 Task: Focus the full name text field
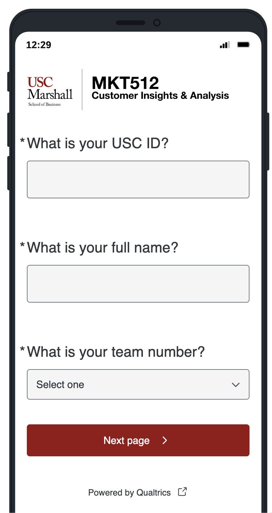click(138, 284)
